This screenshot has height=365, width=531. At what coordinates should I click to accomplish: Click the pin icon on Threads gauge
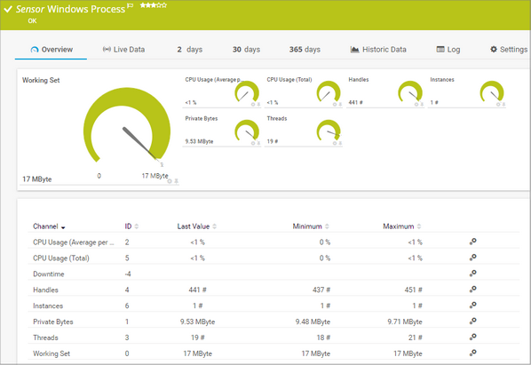click(340, 143)
